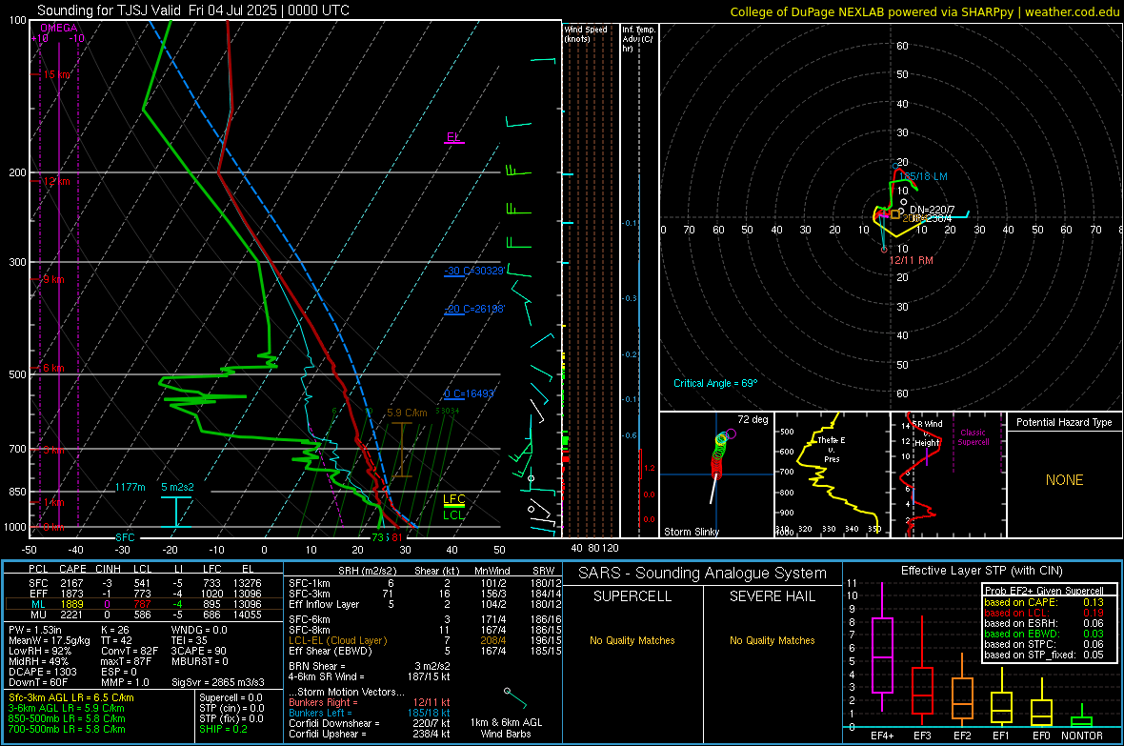Click the magenta EL marker on the skew-T

click(453, 137)
